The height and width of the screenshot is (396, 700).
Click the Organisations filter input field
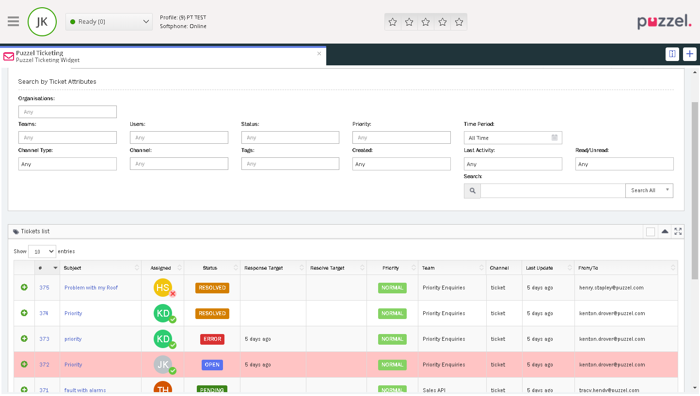(x=67, y=112)
